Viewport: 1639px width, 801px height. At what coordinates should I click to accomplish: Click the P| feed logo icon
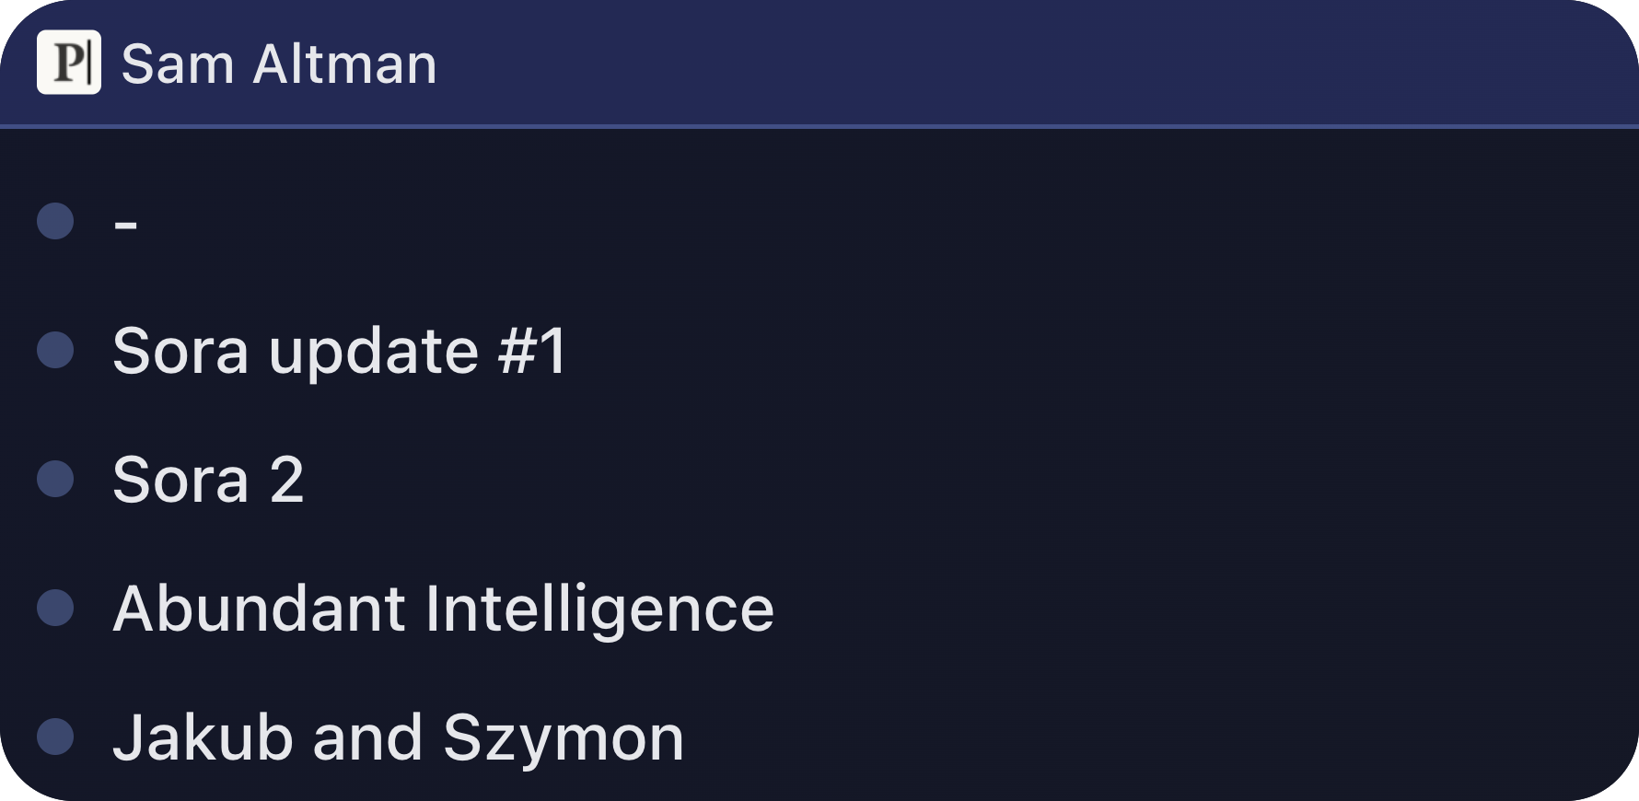69,63
